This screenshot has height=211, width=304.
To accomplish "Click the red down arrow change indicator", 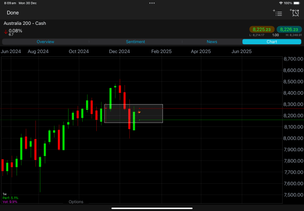I will coord(6,32).
